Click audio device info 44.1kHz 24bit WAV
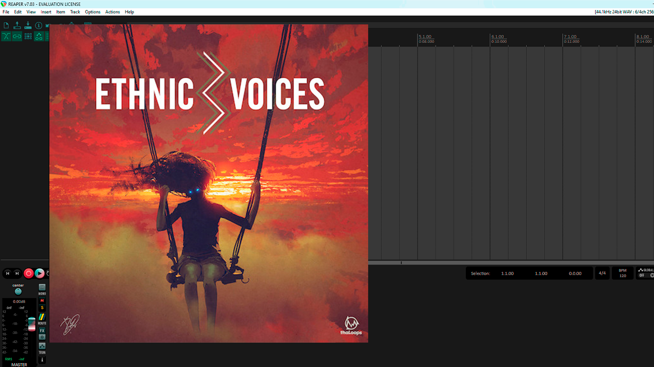This screenshot has height=367, width=654. click(624, 12)
